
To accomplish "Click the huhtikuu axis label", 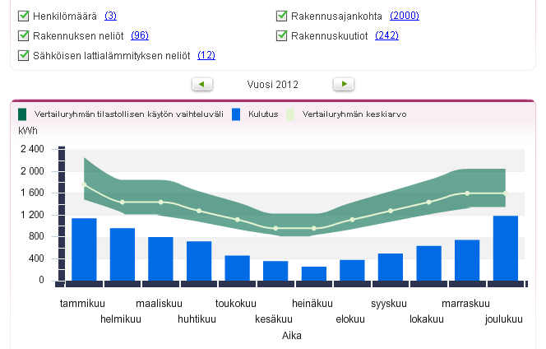I will [x=197, y=319].
